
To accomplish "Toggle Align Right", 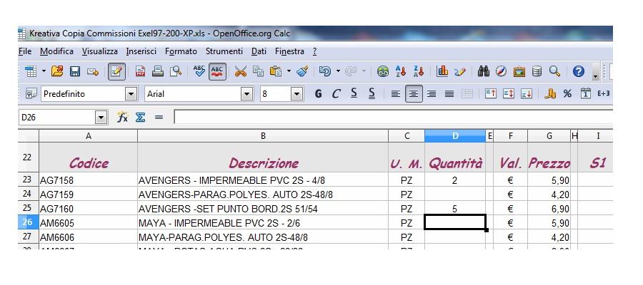I will [432, 94].
